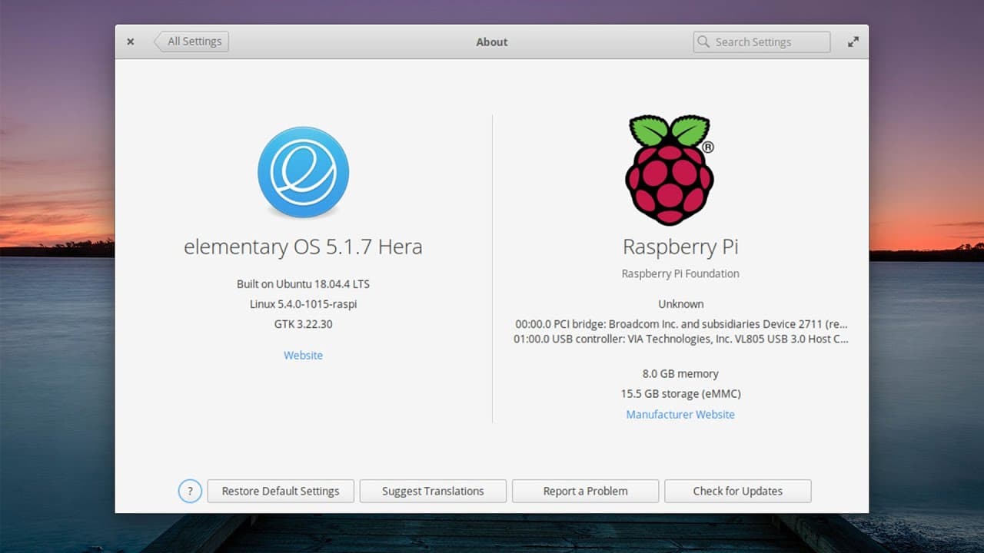Focus the Search Settings field
The image size is (984, 553).
(x=762, y=42)
